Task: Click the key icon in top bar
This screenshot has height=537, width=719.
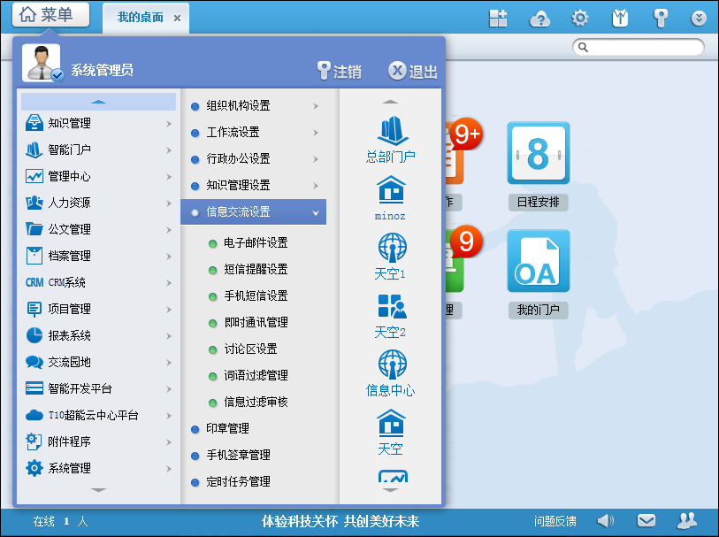Action: point(661,19)
